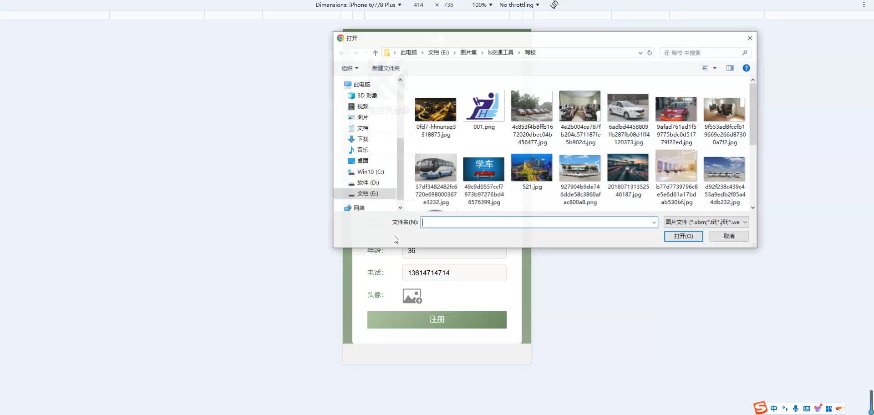Click the 取消 button

click(x=729, y=236)
